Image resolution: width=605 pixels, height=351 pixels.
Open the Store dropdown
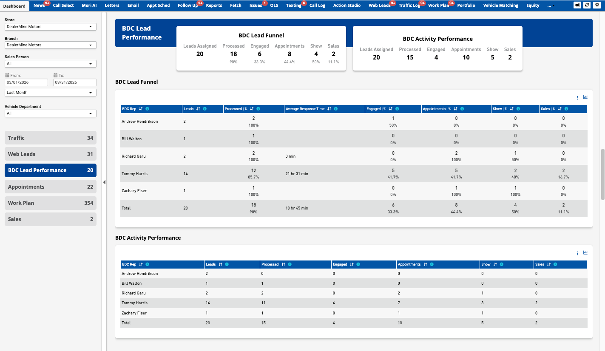tap(51, 27)
